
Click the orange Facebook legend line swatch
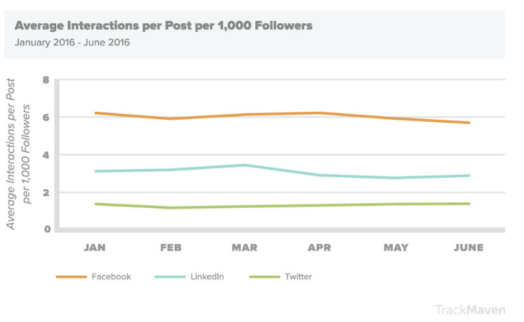71,277
